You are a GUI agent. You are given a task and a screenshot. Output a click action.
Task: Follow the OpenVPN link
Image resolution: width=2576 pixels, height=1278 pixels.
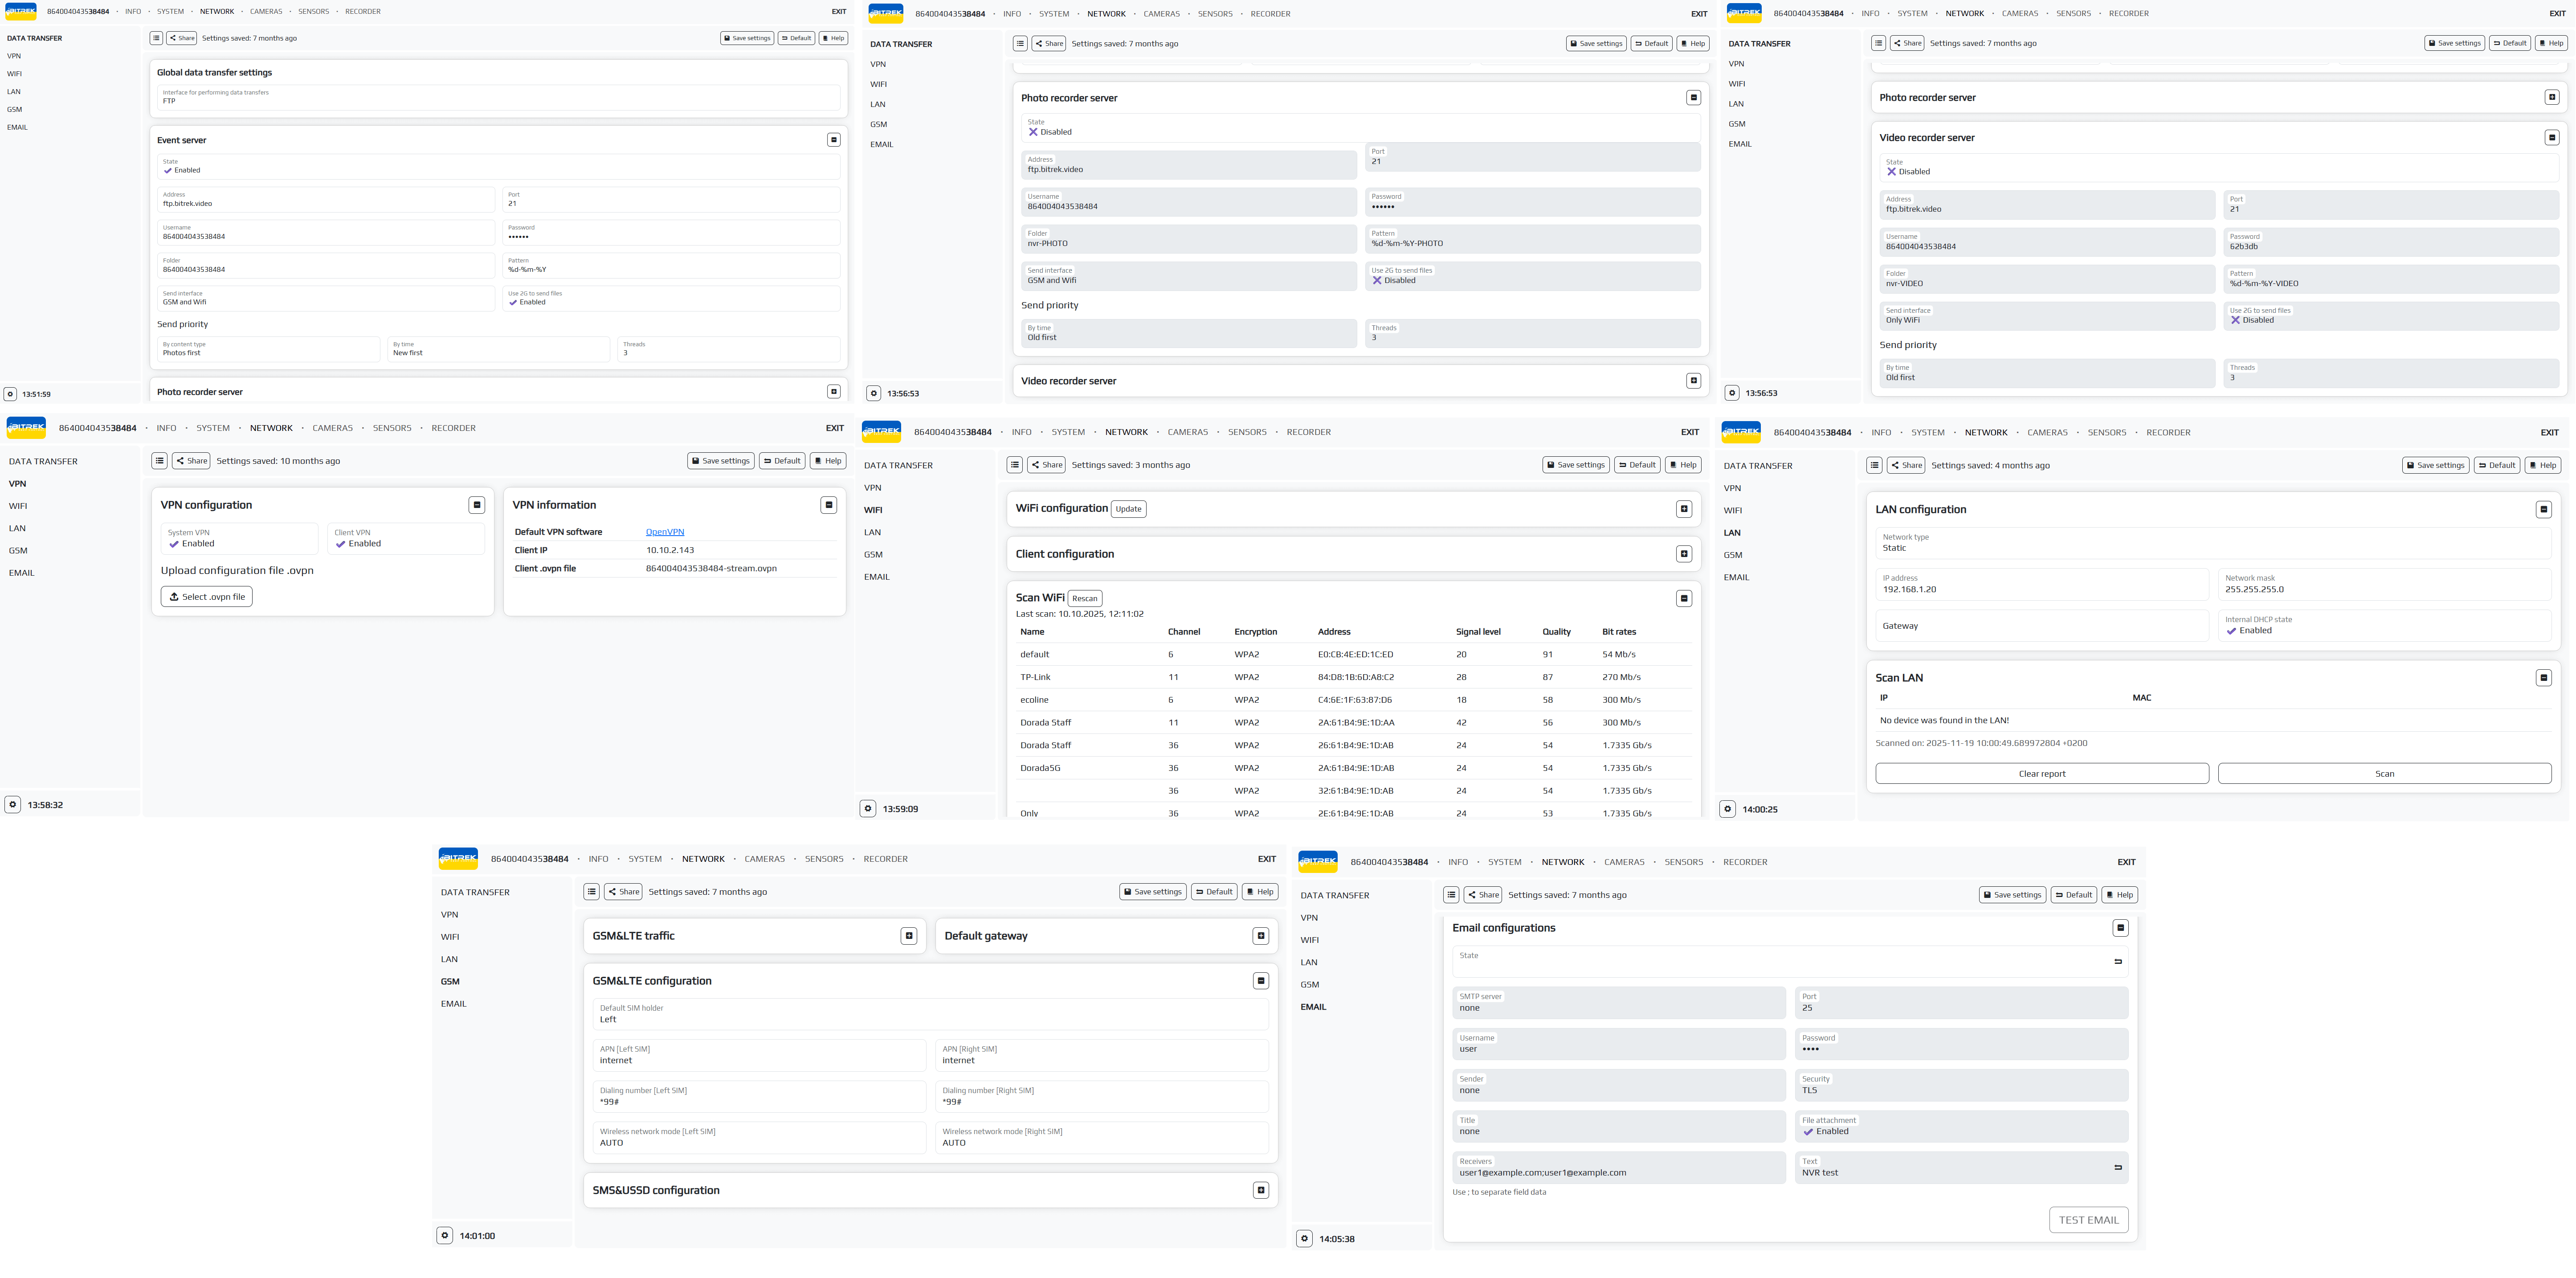coord(664,532)
